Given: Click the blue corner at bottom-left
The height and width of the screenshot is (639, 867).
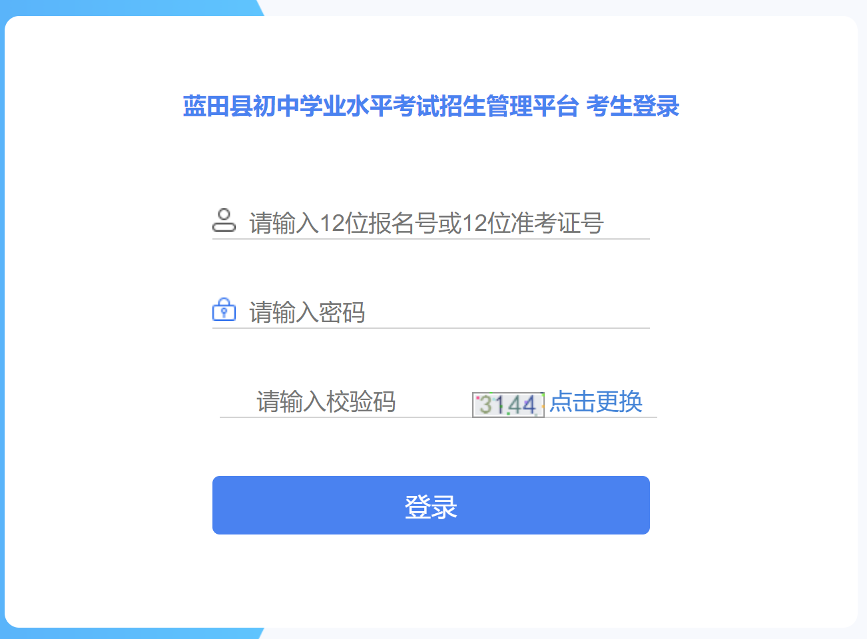Looking at the screenshot, I should (x=133, y=633).
